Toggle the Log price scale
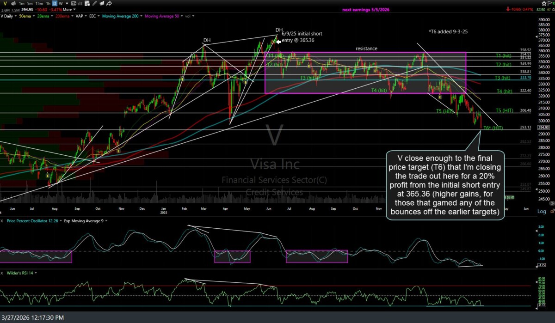The width and height of the screenshot is (555, 323). [541, 211]
